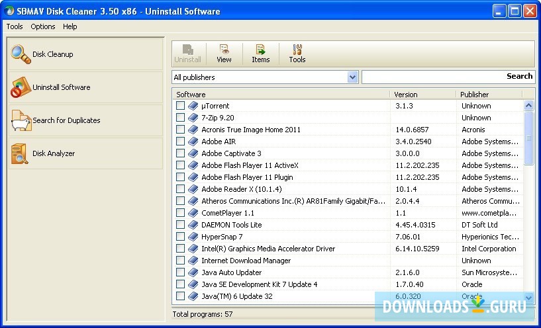Viewport: 541px width, 328px height.
Task: Select the DT Soft Ltd publisher cell
Action: [479, 225]
